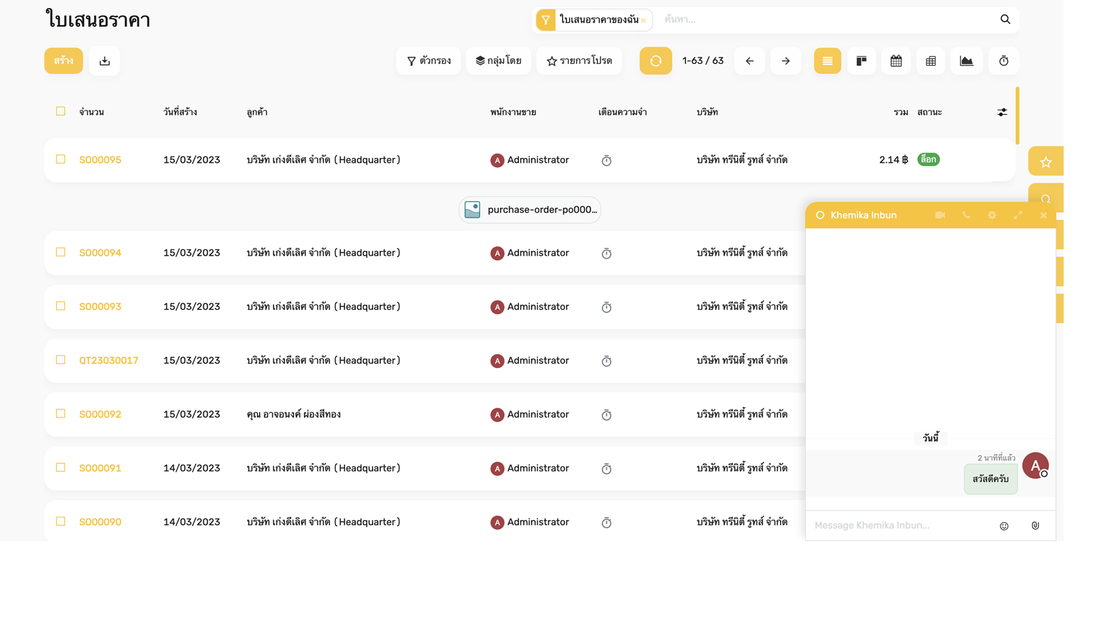Open chat conversation settings gear
This screenshot has height=627, width=1116.
(x=992, y=215)
